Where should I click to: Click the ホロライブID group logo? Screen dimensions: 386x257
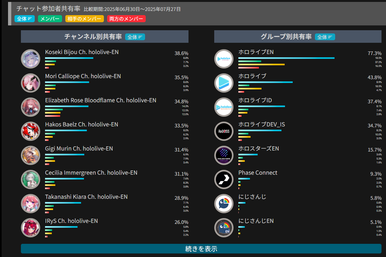[x=224, y=107]
